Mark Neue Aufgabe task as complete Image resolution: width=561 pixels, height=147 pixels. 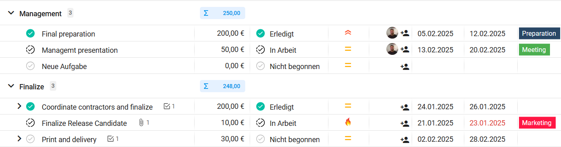click(30, 66)
